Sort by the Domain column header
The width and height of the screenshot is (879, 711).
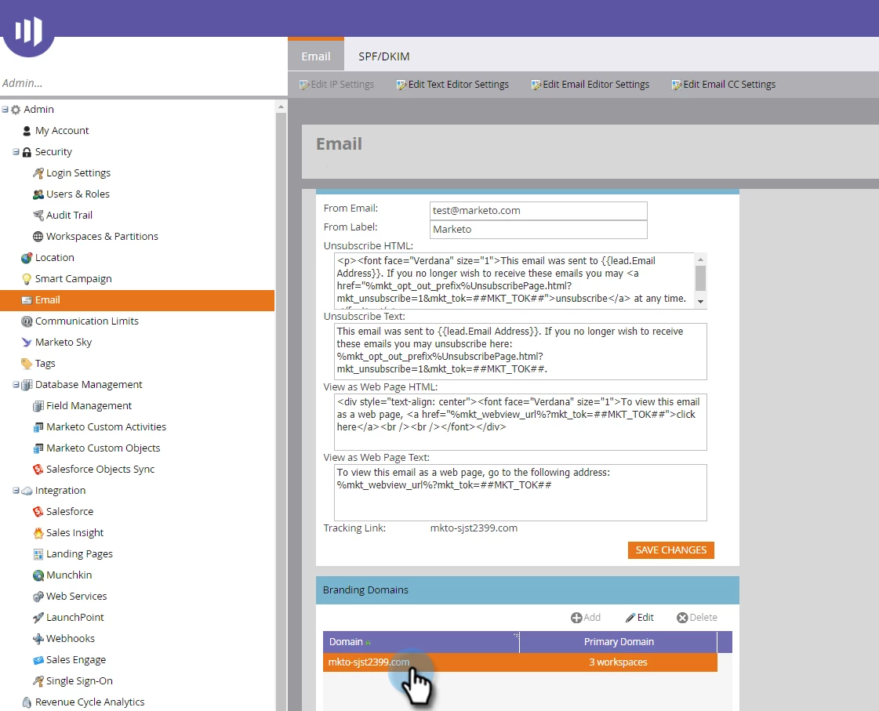click(x=421, y=642)
